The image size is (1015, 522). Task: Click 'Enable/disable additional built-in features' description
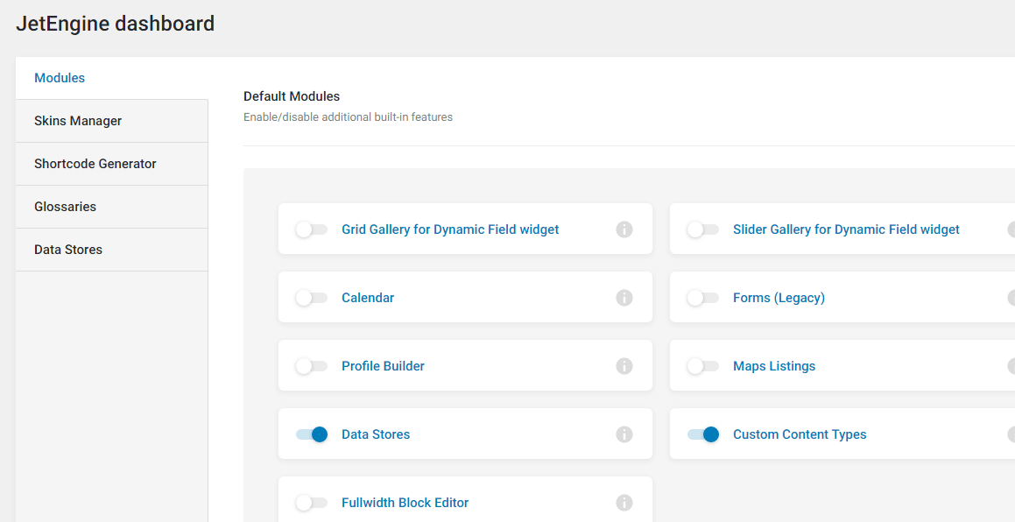click(x=349, y=117)
